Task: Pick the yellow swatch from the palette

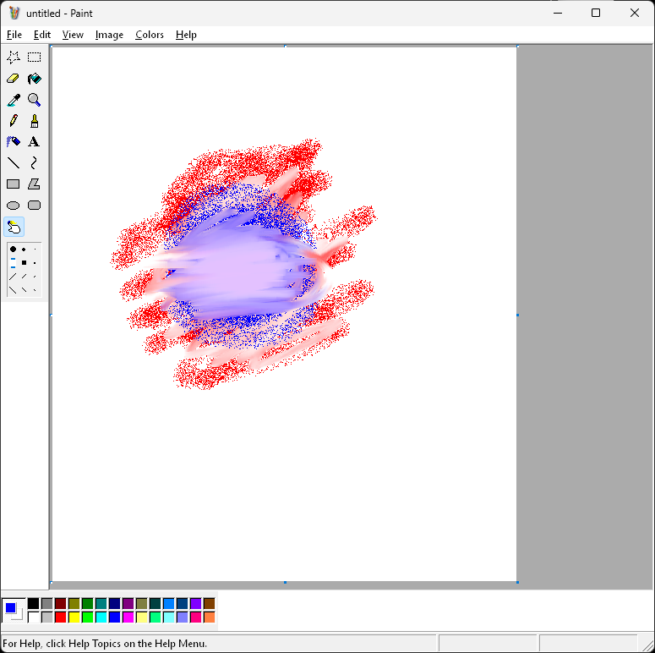Action: tap(74, 617)
